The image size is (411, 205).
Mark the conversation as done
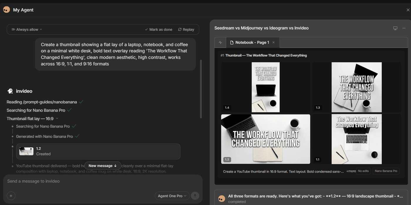pyautogui.click(x=159, y=29)
